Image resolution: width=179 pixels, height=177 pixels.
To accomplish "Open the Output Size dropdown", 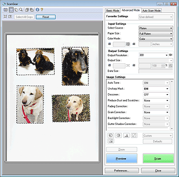I will [156, 61].
